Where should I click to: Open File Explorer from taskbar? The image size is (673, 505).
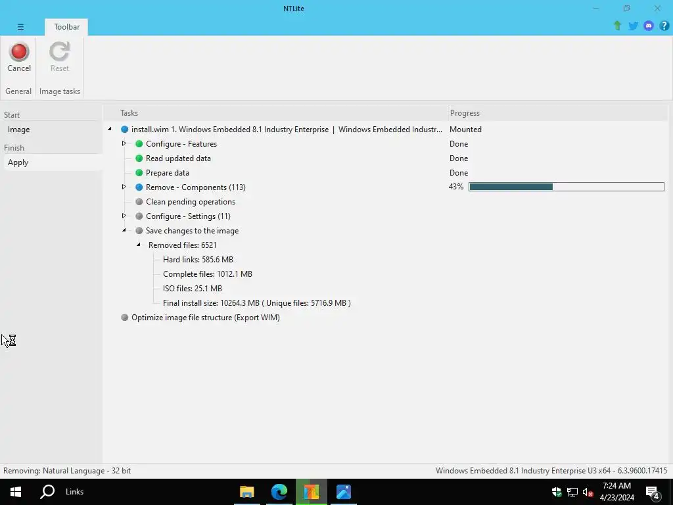click(x=247, y=492)
